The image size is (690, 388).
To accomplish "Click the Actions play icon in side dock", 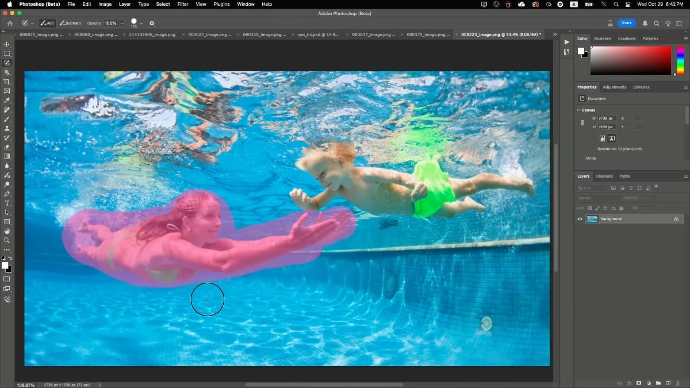I will (x=567, y=42).
